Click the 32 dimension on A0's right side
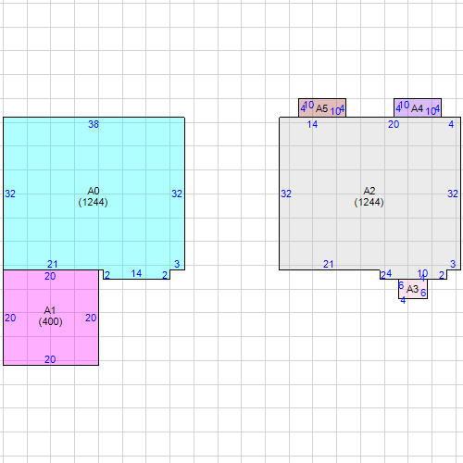Screen dimensions: 463x463 coord(177,194)
